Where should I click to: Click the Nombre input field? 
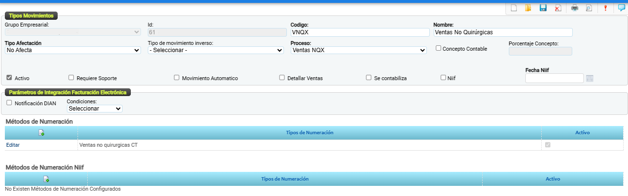(503, 32)
